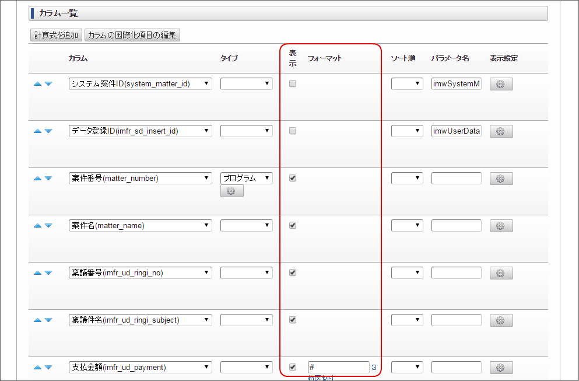Click empty parameter name field for 案件番号
Screen dimensions: 579x381
coord(457,178)
